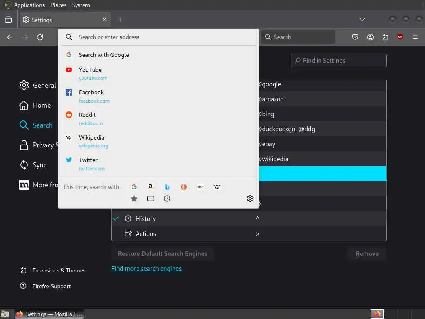This screenshot has height=319, width=425.
Task: Search bookmarks with the star icon
Action: pyautogui.click(x=134, y=199)
